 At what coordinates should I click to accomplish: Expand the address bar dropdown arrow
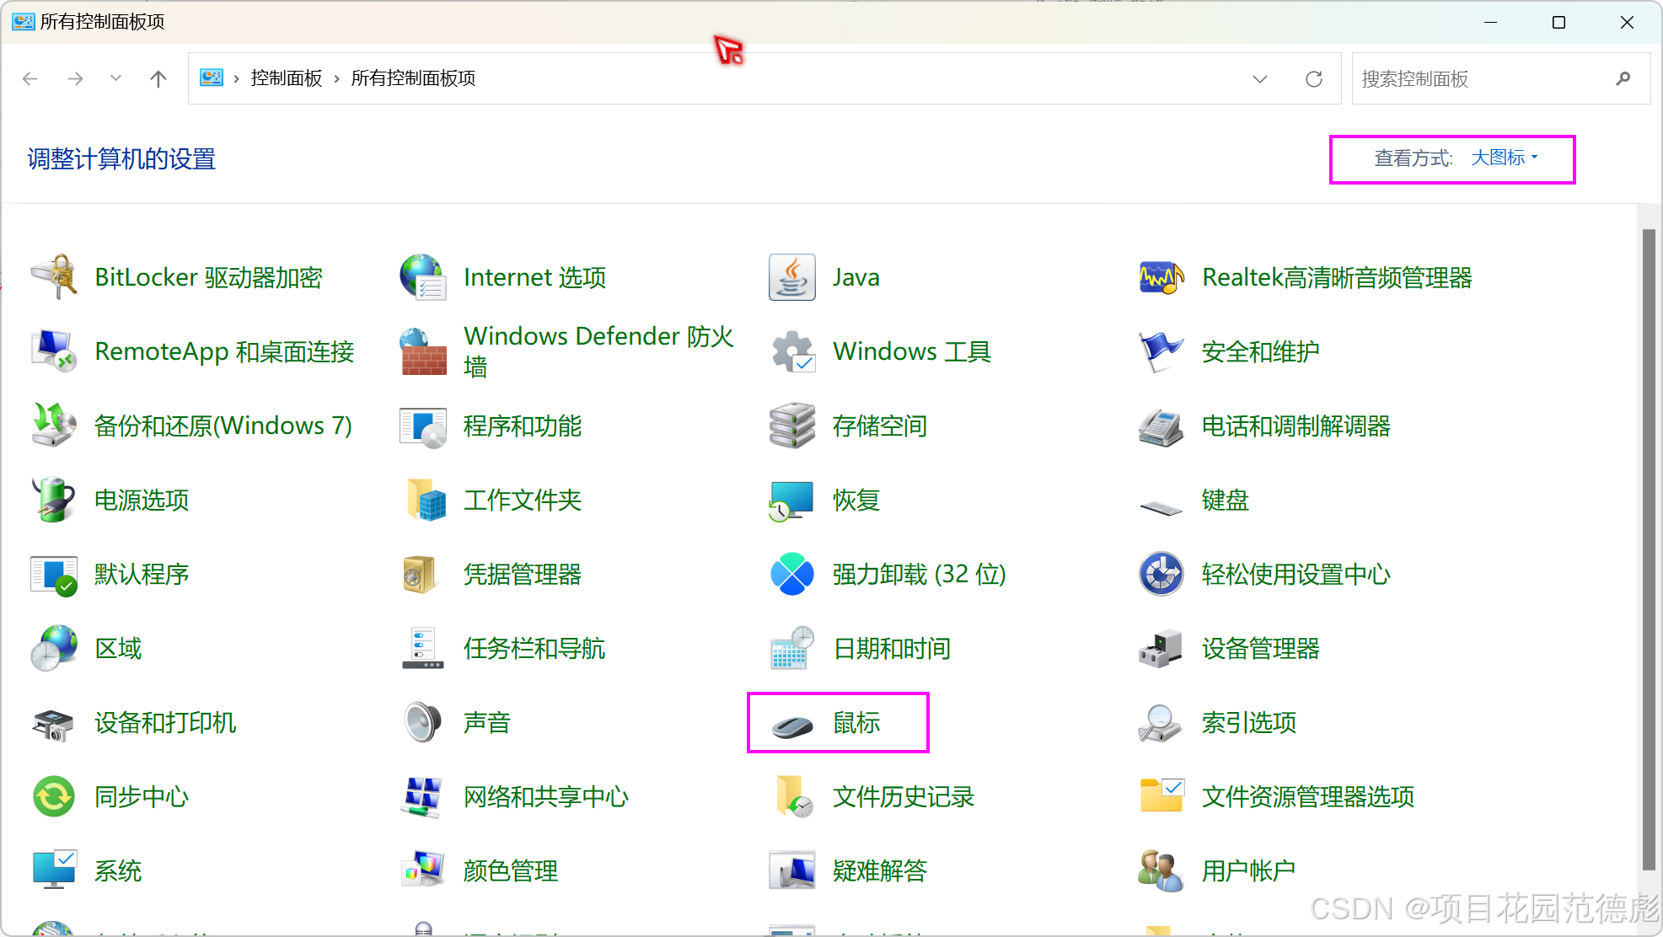(1259, 78)
